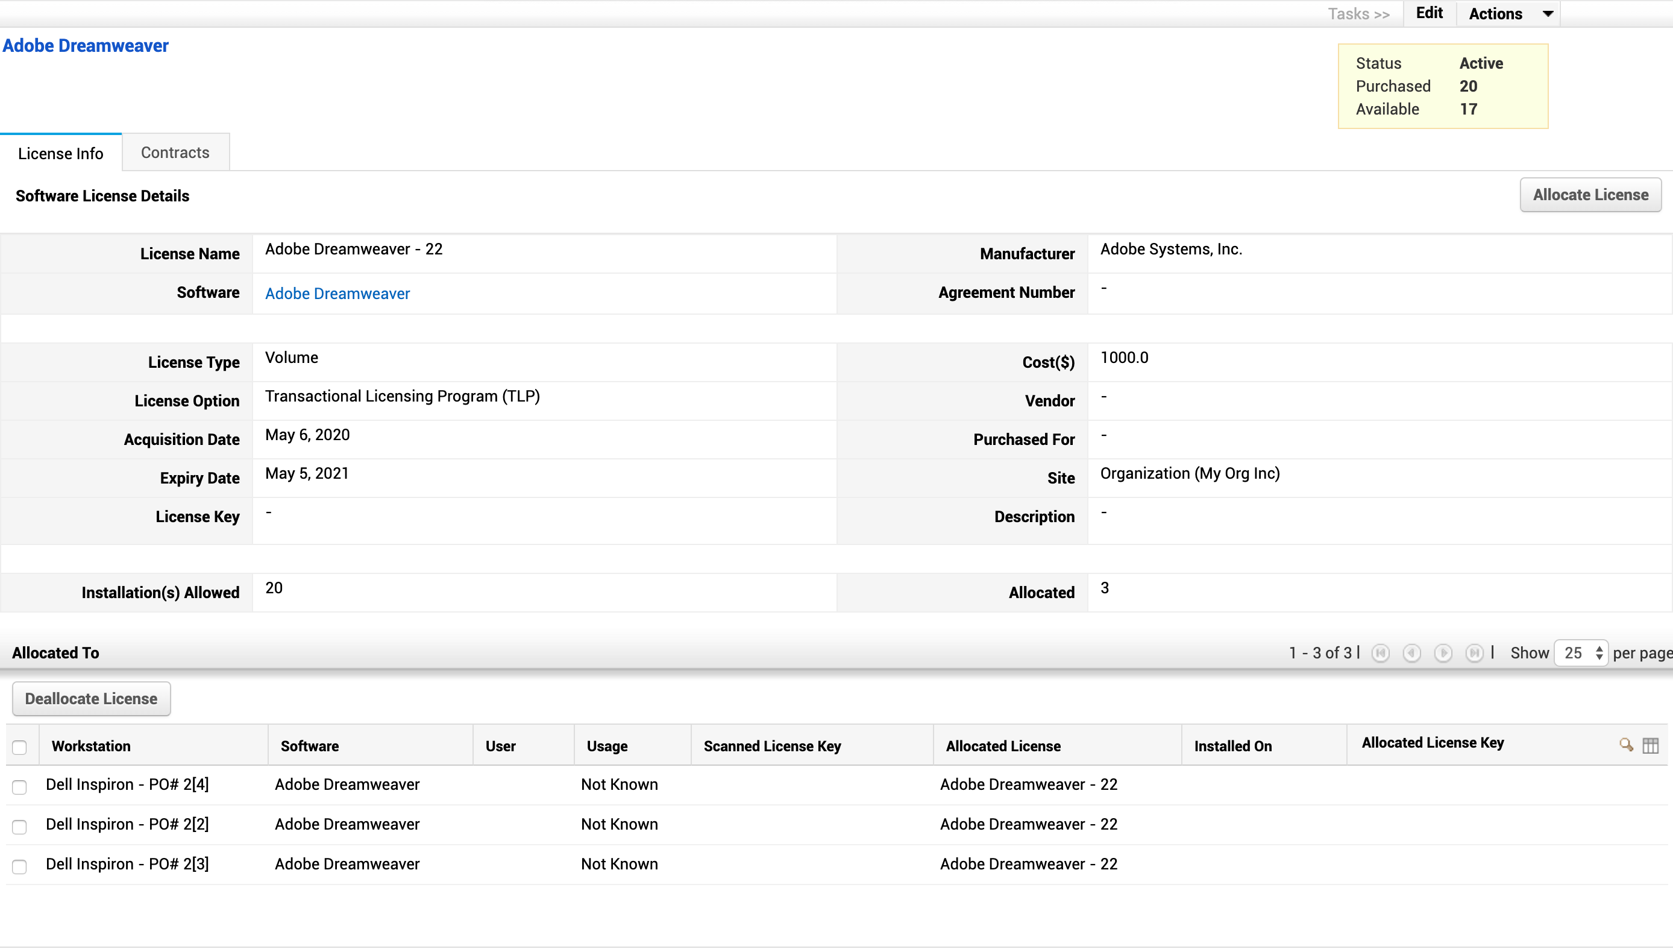
Task: Click the previous page arrow icon
Action: tap(1412, 653)
